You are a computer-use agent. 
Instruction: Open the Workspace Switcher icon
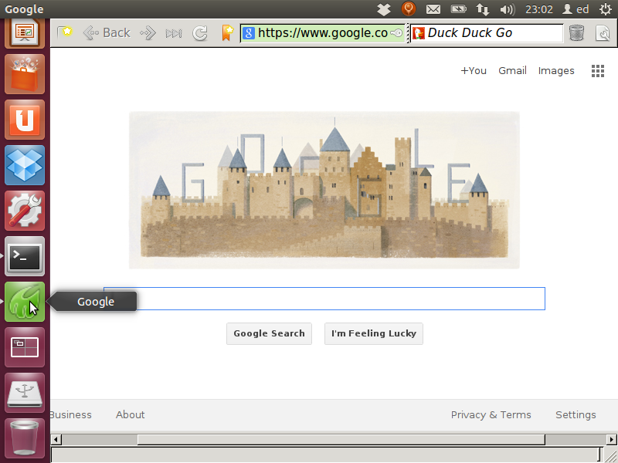[25, 347]
